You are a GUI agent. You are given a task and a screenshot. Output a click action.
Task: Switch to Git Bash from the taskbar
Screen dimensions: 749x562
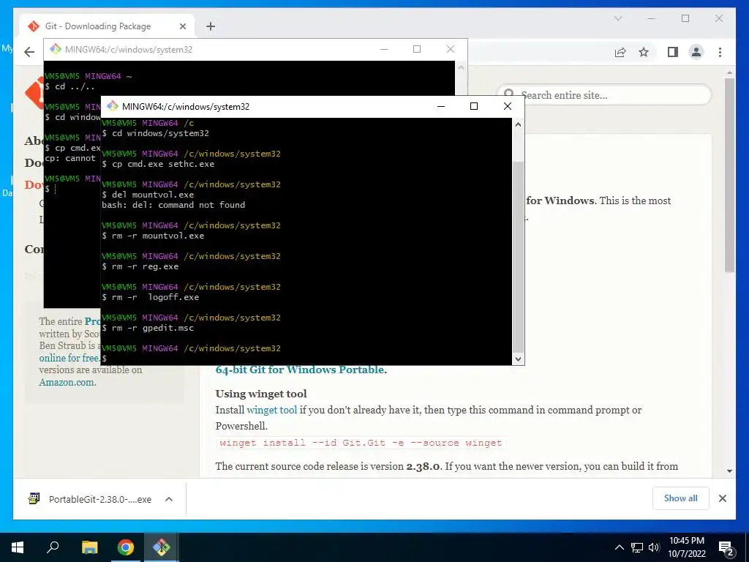coord(161,547)
